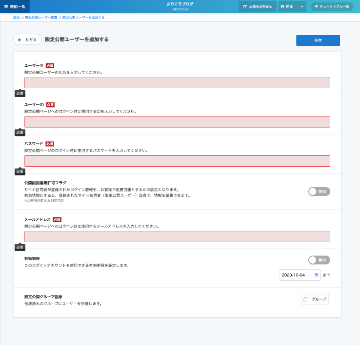Focus the パスワード input field

[x=177, y=161]
